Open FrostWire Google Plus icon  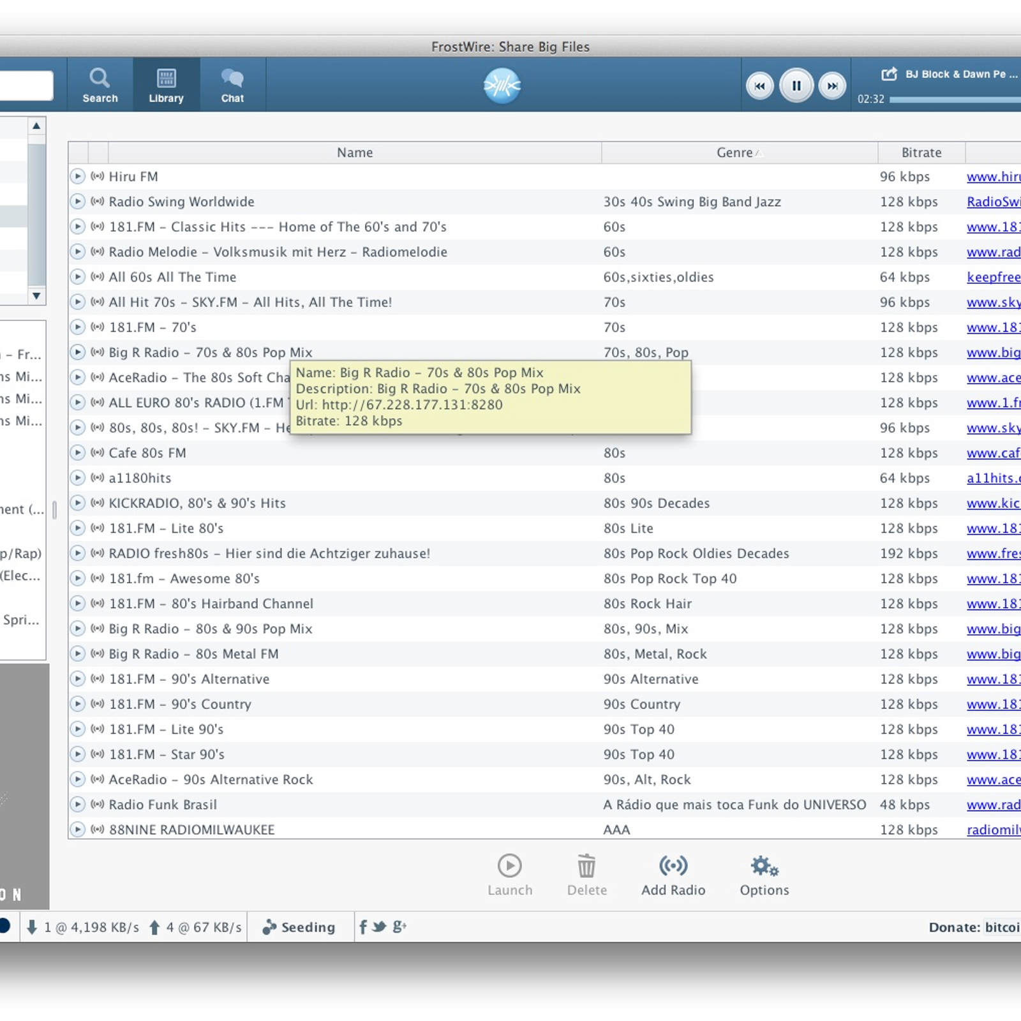tap(399, 927)
